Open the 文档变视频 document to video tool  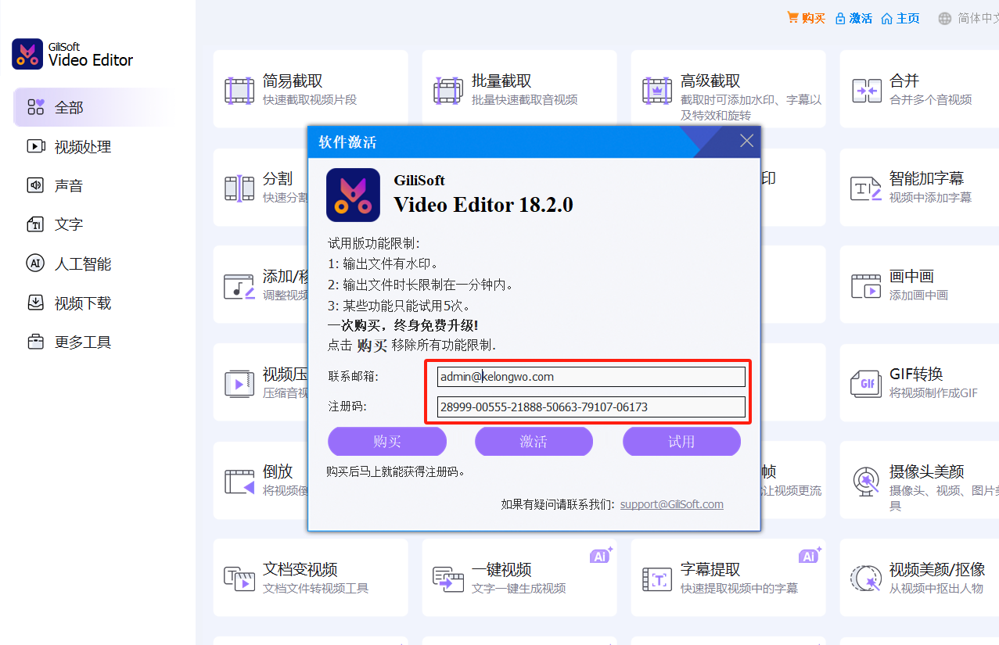coord(310,578)
